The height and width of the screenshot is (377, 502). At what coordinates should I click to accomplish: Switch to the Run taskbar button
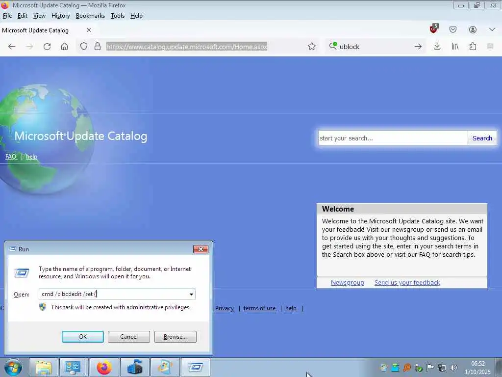point(196,367)
